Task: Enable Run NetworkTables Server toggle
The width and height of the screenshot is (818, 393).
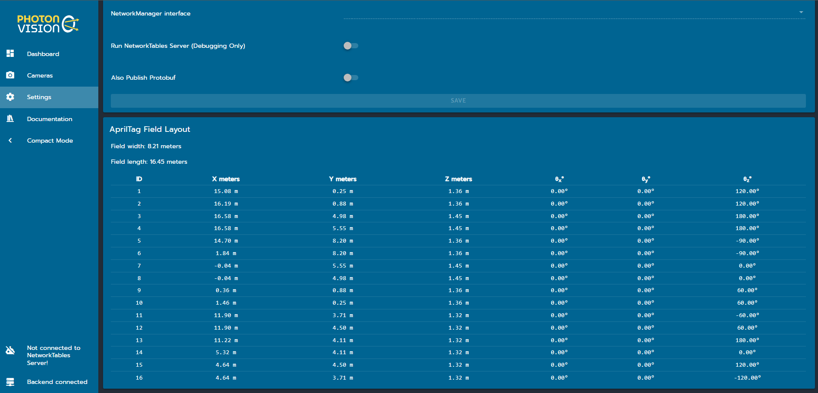Action: pos(351,46)
